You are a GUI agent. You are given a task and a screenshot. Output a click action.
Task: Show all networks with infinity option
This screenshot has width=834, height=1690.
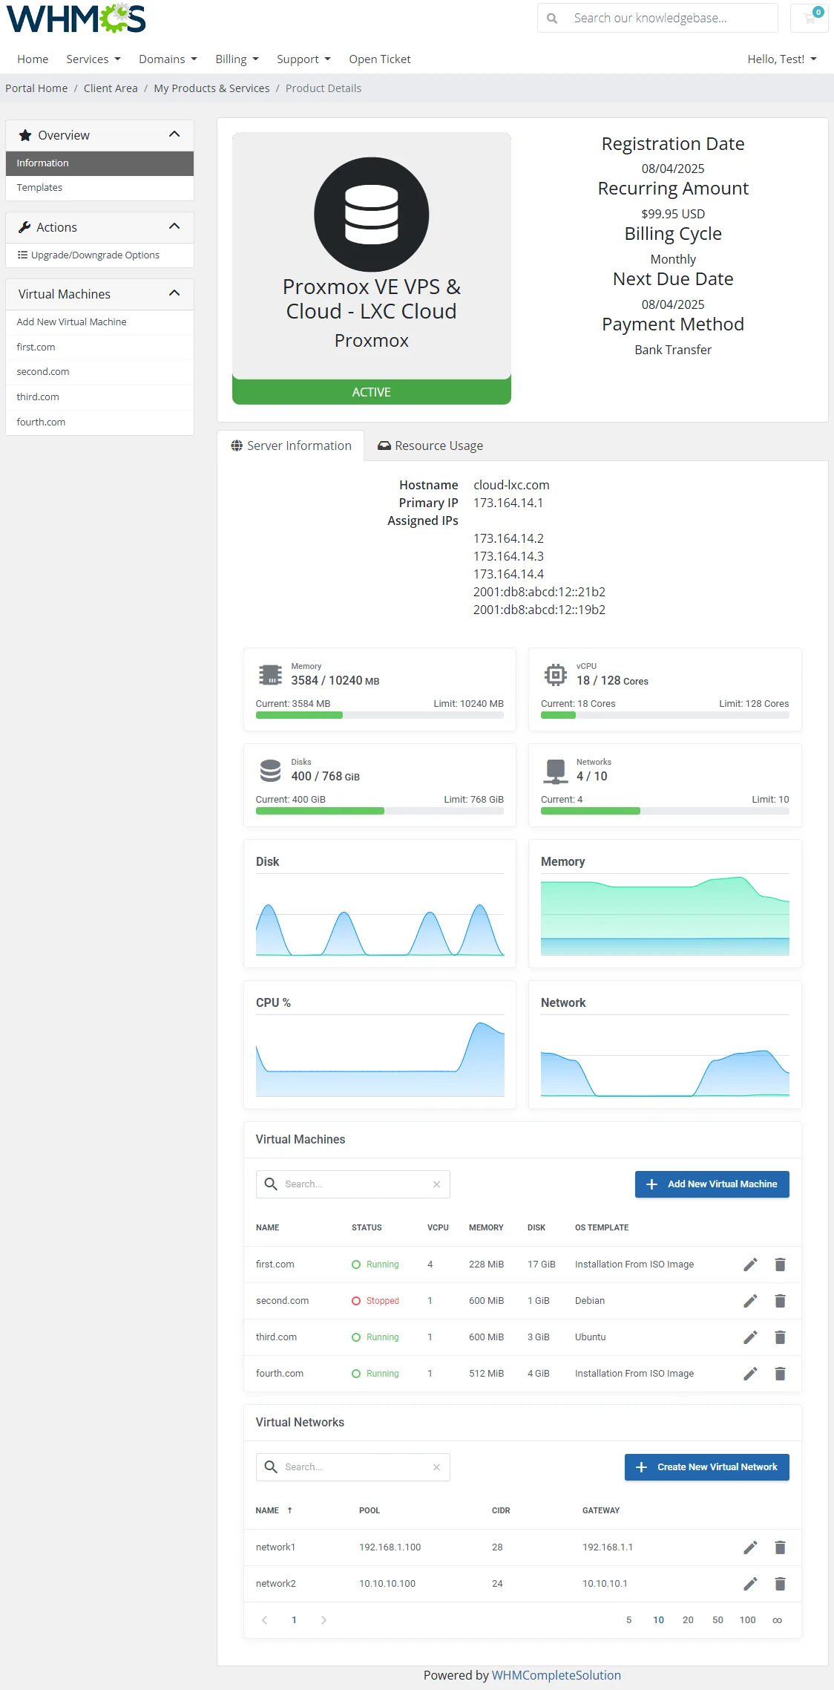777,1620
